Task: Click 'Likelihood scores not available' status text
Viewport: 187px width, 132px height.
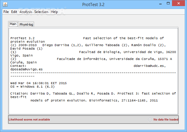Action: 29,120
